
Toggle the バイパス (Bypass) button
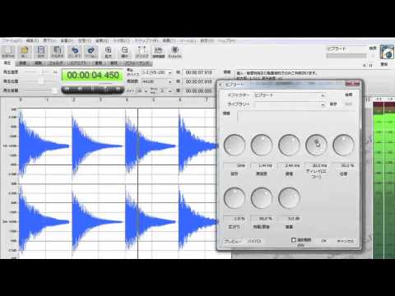pos(254,241)
